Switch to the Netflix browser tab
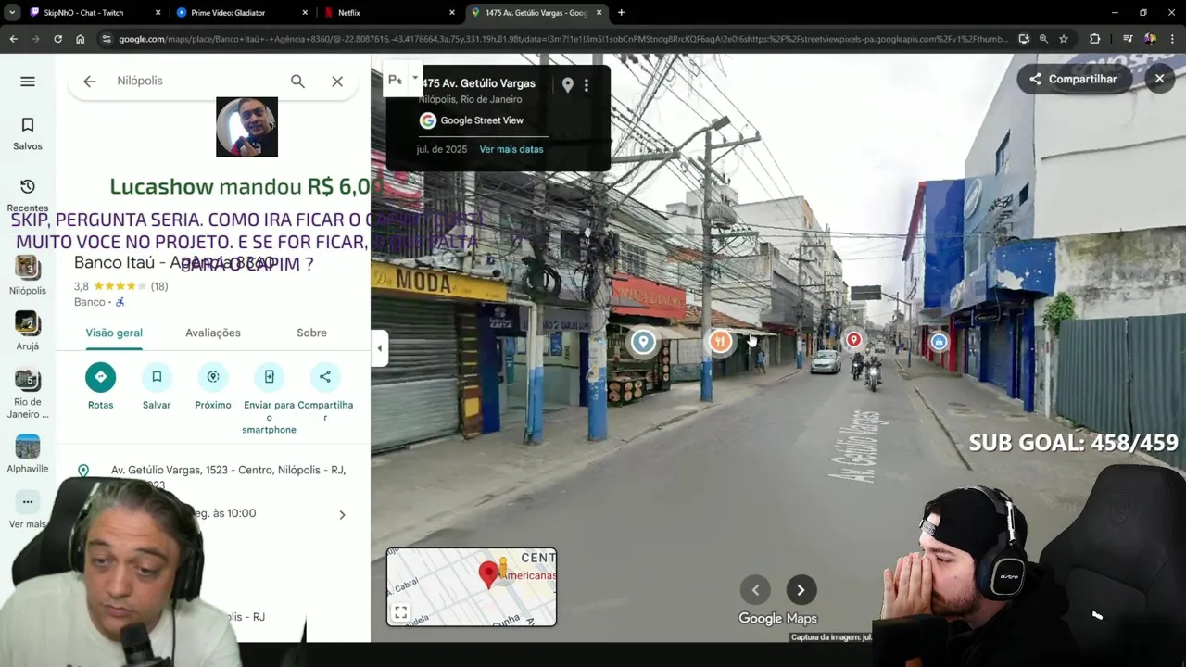 click(389, 13)
